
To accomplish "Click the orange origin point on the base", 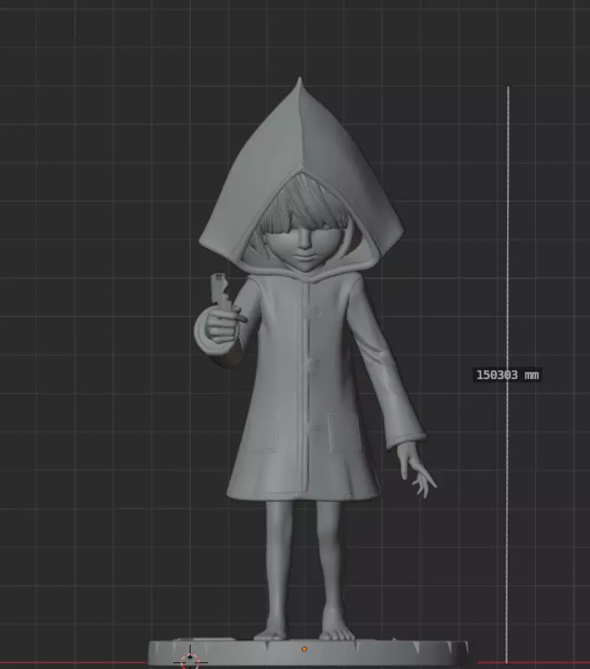I will click(x=304, y=649).
